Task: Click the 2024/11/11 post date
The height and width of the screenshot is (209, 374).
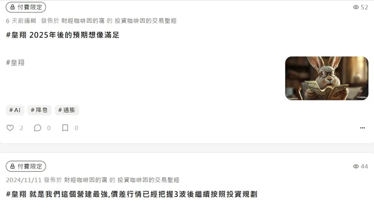Action: 24,180
